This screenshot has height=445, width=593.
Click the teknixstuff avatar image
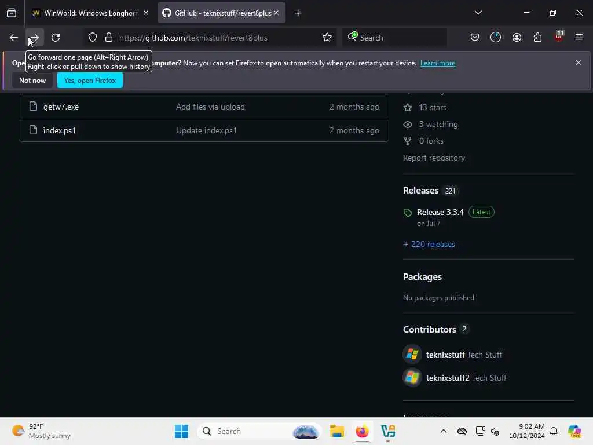pos(412,354)
